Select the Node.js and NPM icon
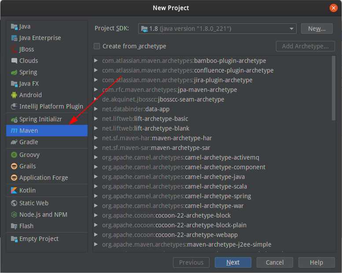Image resolution: width=342 pixels, height=273 pixels. tap(14, 215)
